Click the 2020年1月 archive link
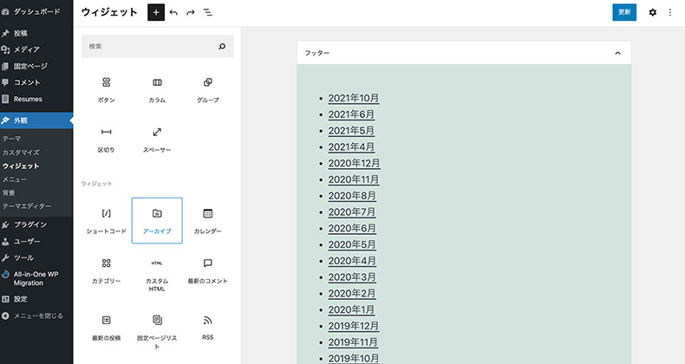The image size is (685, 364). coord(351,310)
